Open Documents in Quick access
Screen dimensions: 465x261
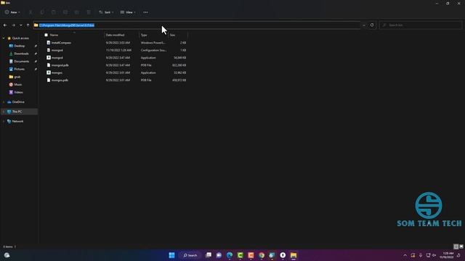click(x=21, y=61)
